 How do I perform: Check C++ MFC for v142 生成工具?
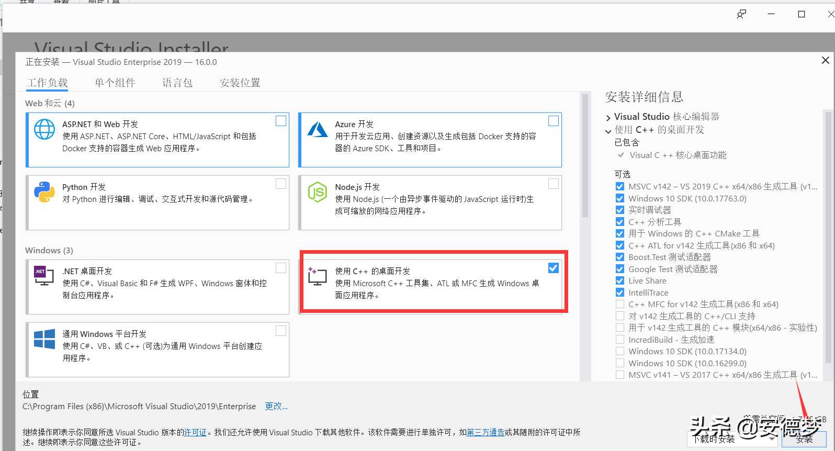pos(620,304)
